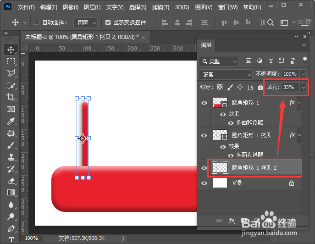Select the Eraser tool
The image size is (315, 244).
tap(11, 181)
